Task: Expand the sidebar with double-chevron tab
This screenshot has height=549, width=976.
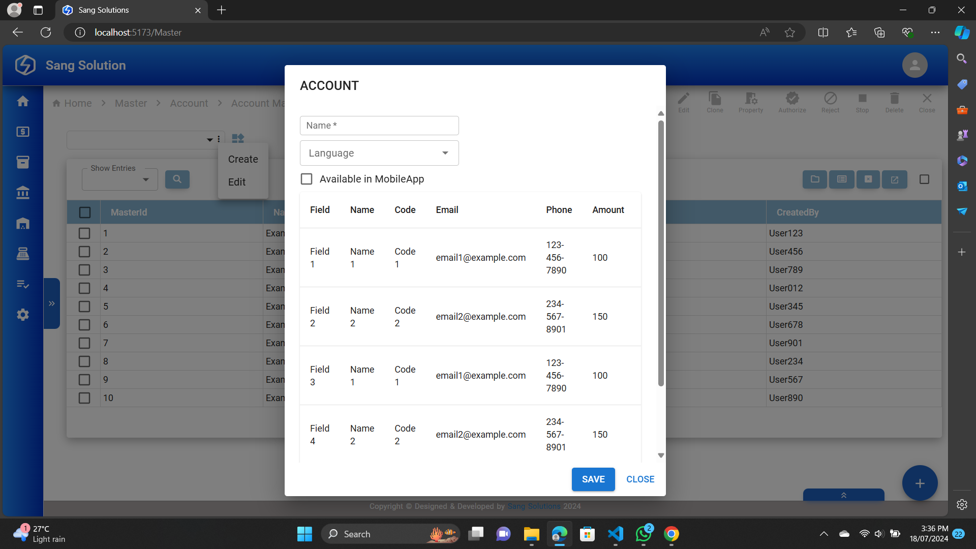Action: 52,303
